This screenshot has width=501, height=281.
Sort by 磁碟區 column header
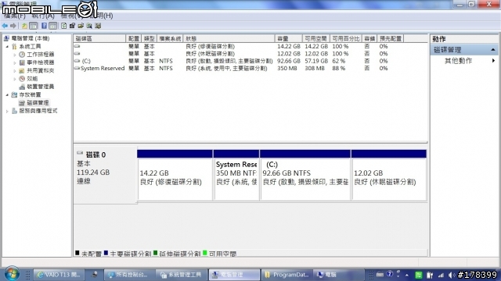click(99, 38)
